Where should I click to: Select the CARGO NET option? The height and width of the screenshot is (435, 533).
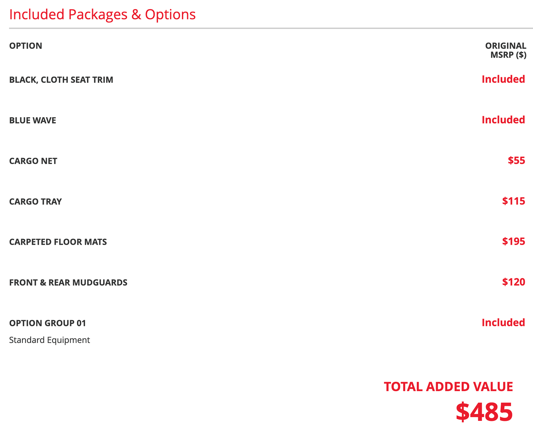point(33,161)
